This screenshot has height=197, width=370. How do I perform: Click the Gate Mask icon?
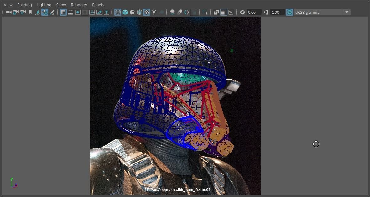(85, 12)
